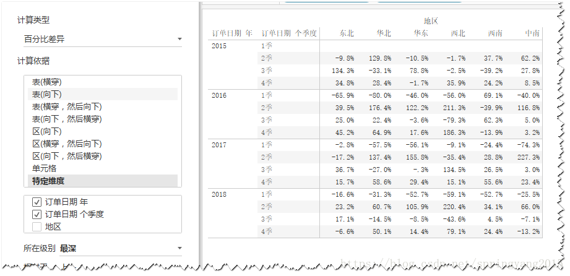Click the -65.9% cell for 2016 1季
Screen dimensions: 570x276
click(x=343, y=95)
